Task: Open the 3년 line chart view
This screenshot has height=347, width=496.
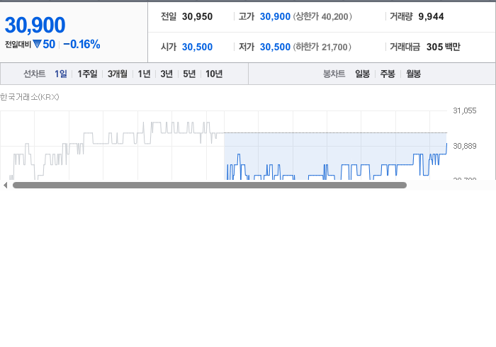Action: tap(167, 74)
